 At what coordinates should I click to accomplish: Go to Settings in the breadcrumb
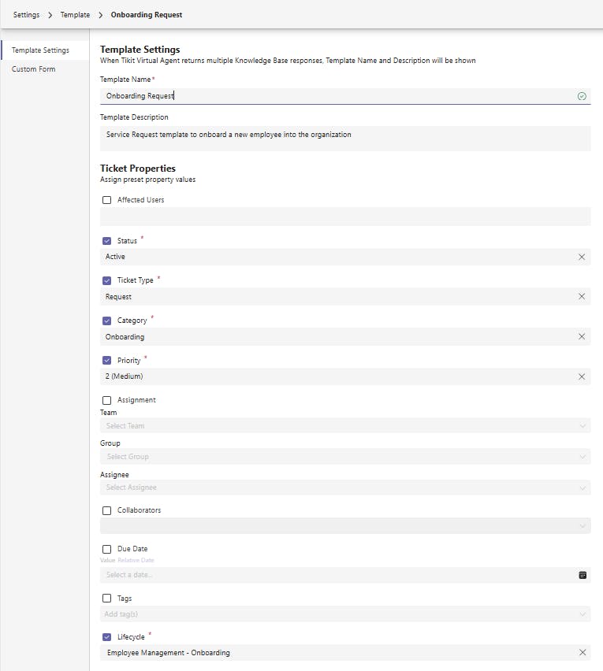[x=26, y=15]
